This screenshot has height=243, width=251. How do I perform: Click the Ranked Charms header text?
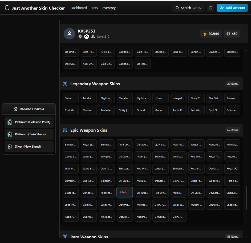(x=32, y=109)
